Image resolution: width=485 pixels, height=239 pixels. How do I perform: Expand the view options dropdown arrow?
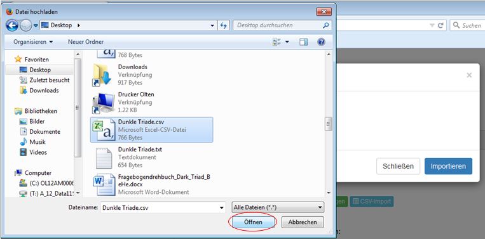point(287,42)
